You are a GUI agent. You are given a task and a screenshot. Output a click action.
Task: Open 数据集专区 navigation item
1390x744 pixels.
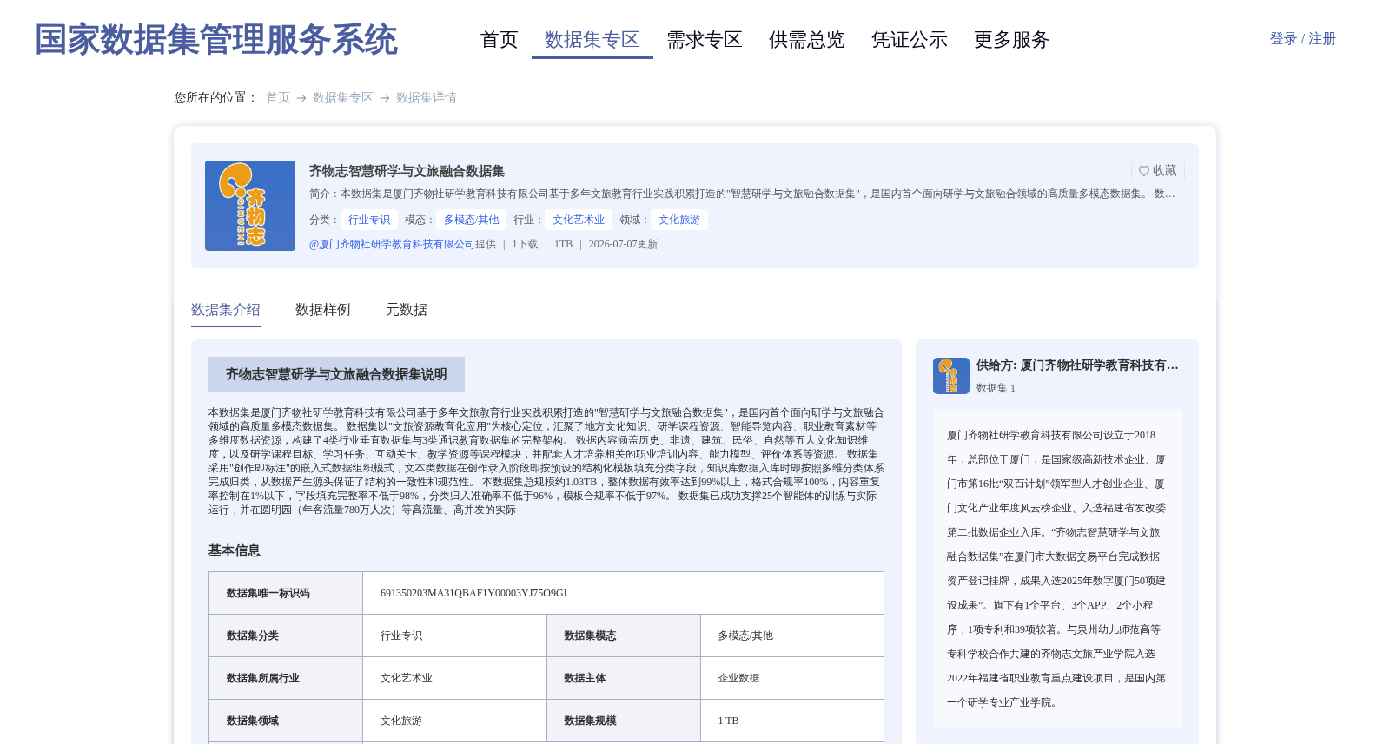click(592, 40)
